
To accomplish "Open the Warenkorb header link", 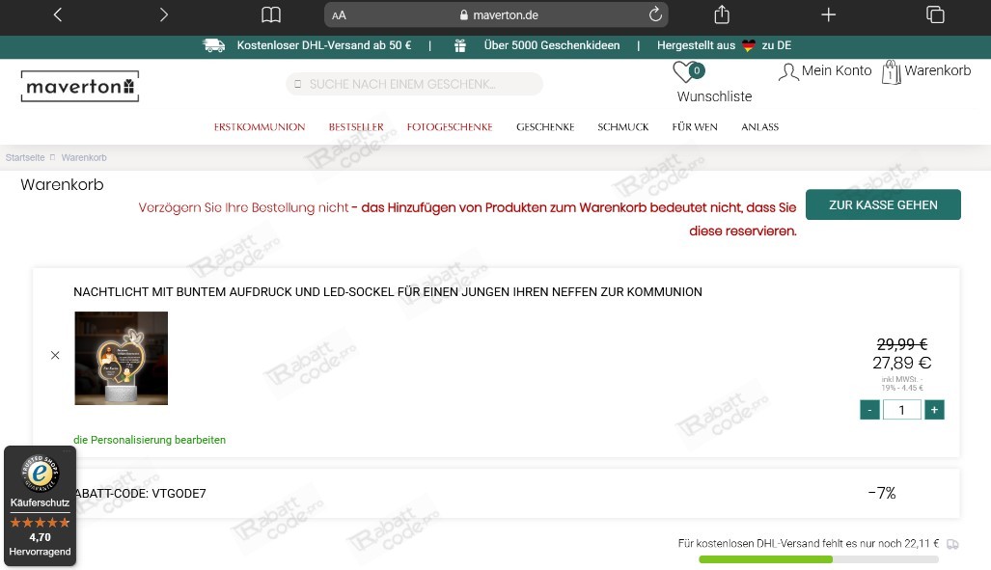I will 937,70.
